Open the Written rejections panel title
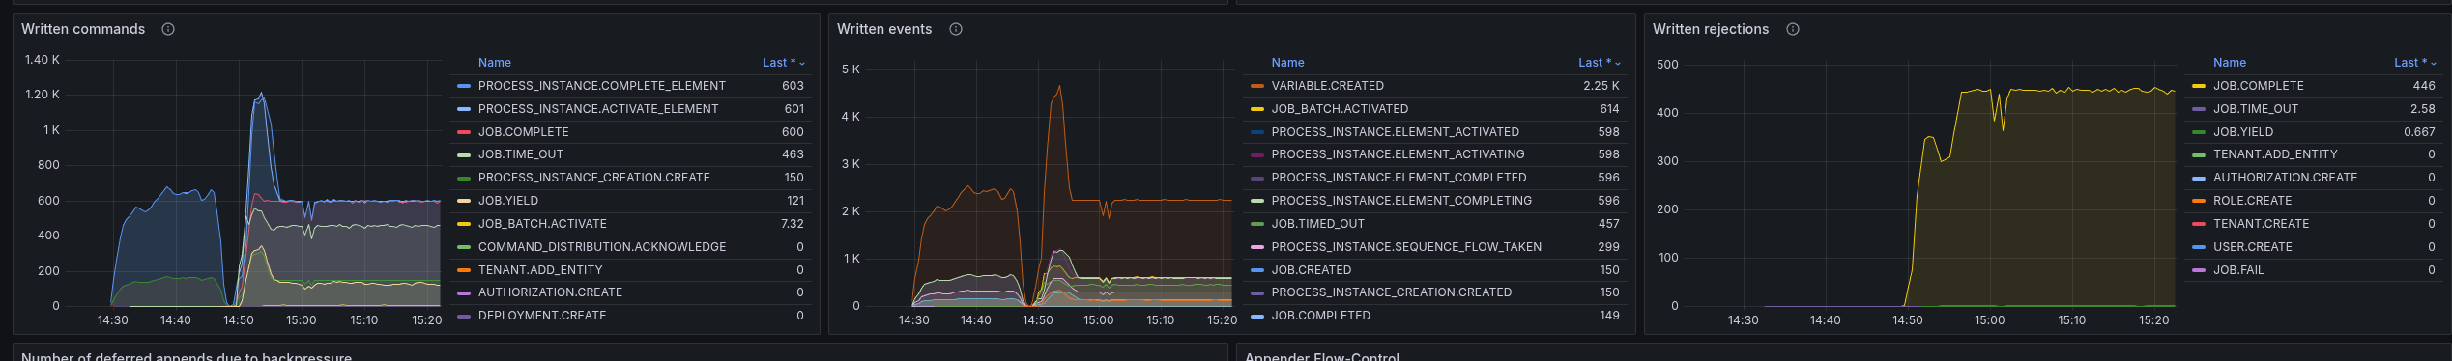2452x361 pixels. pyautogui.click(x=1711, y=29)
